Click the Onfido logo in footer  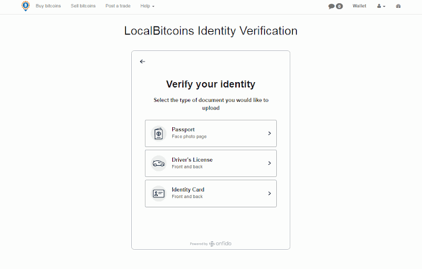pos(221,243)
